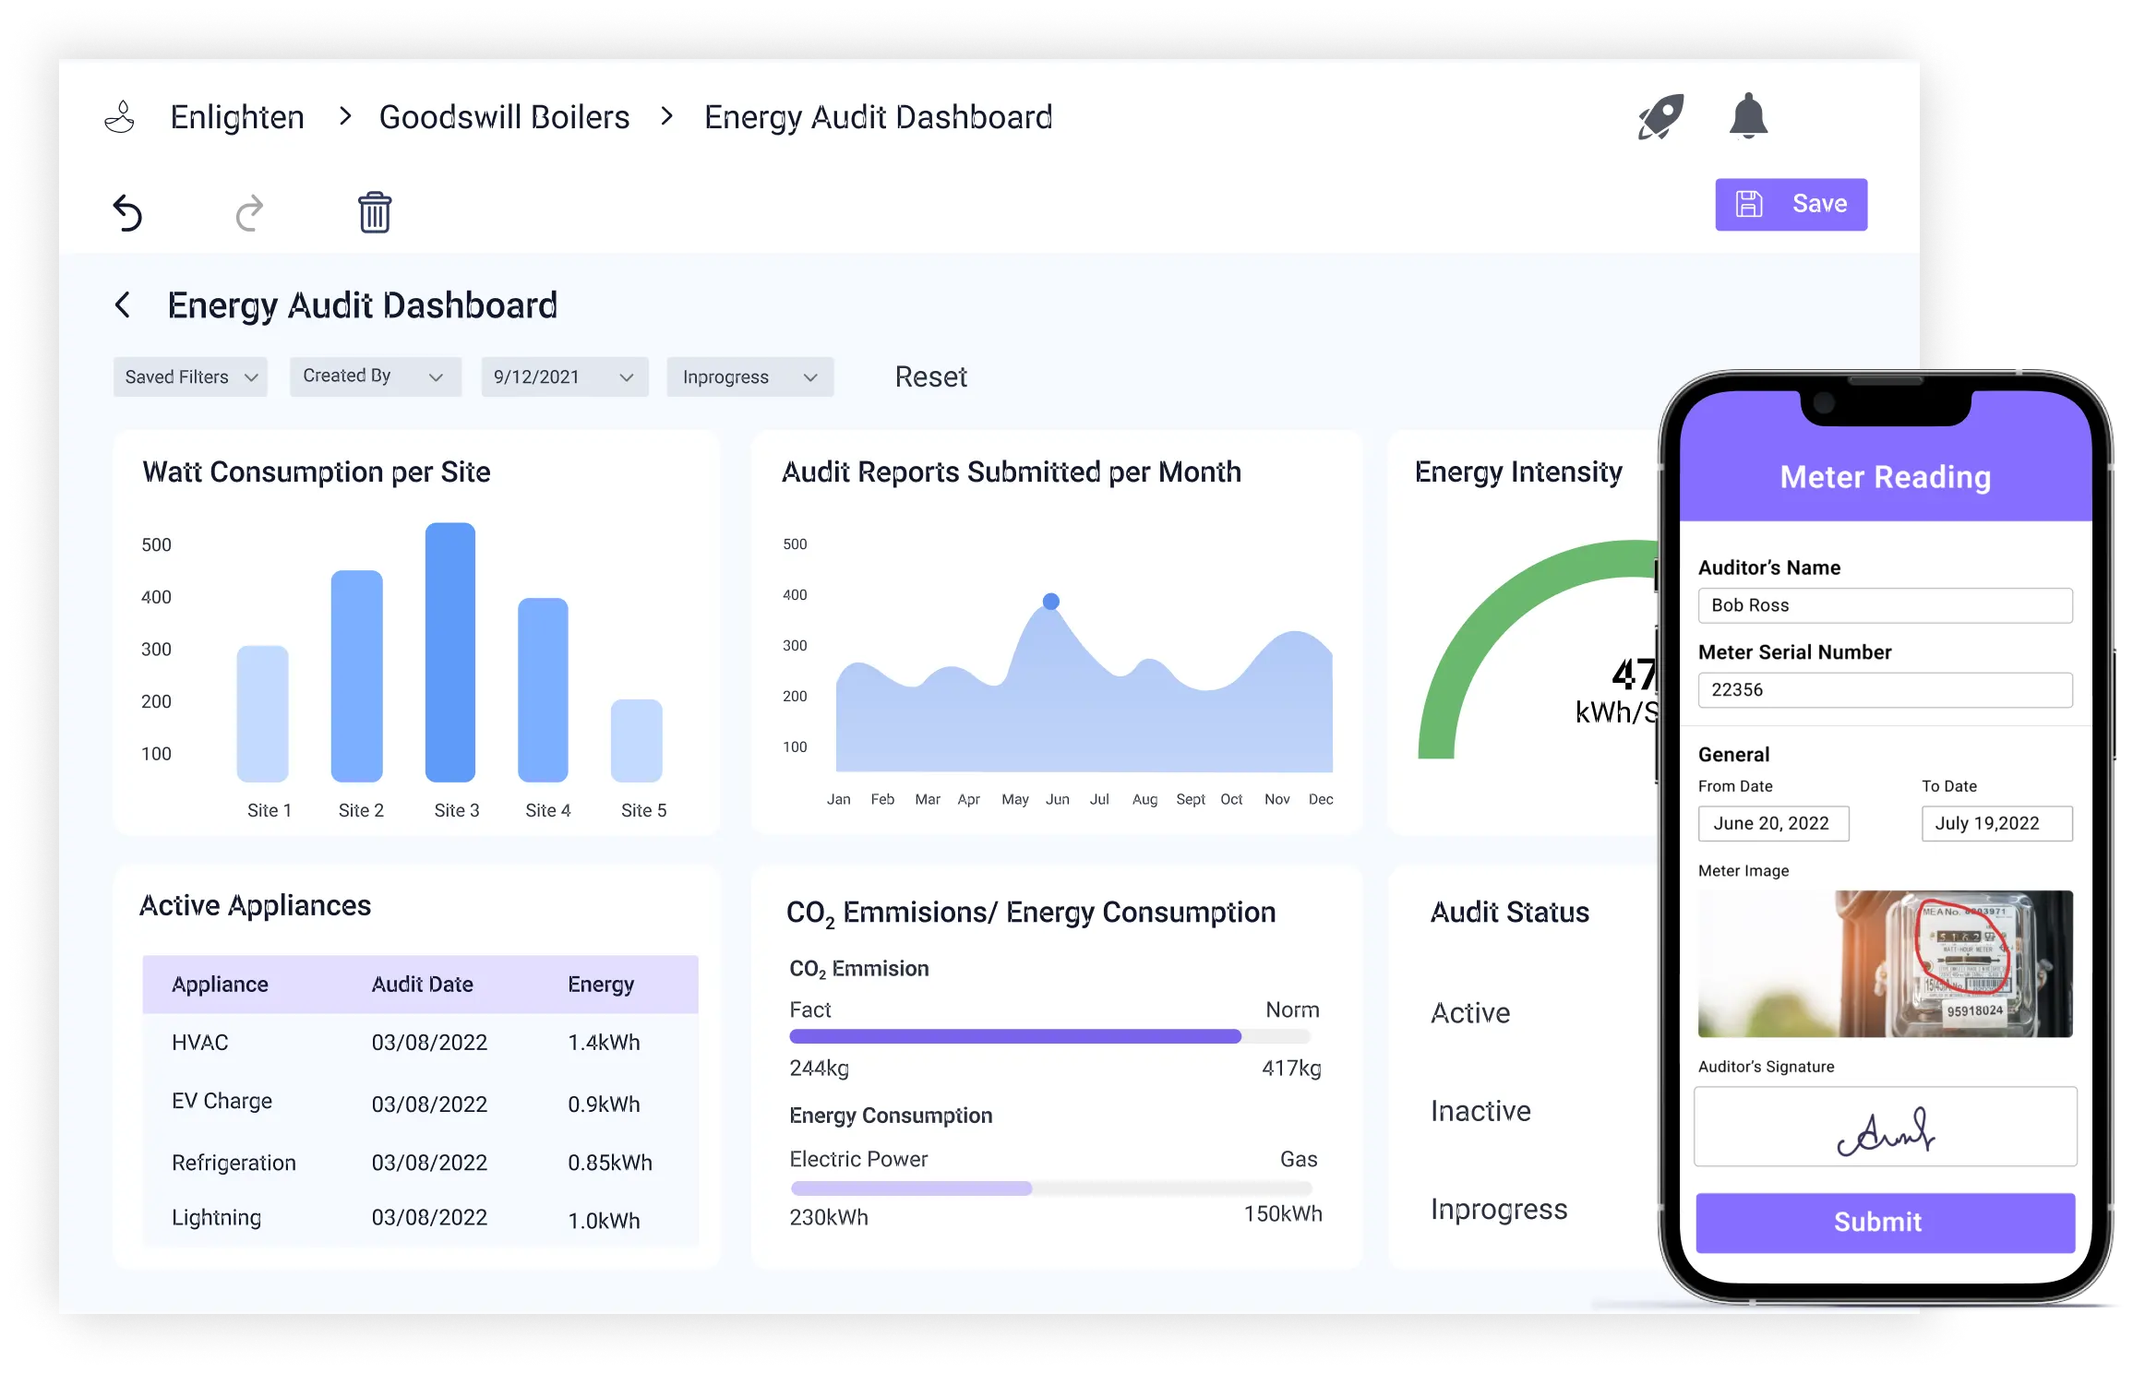Open notifications bell icon
2133x1373 pixels.
1747,117
